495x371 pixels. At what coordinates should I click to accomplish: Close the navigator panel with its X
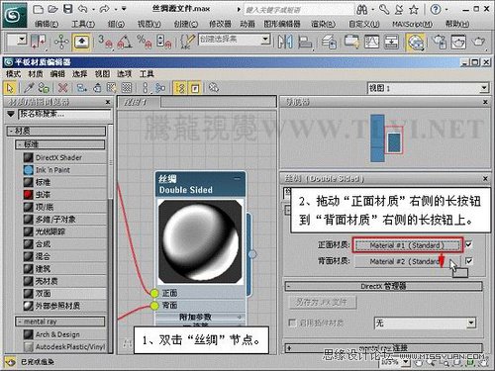point(485,102)
